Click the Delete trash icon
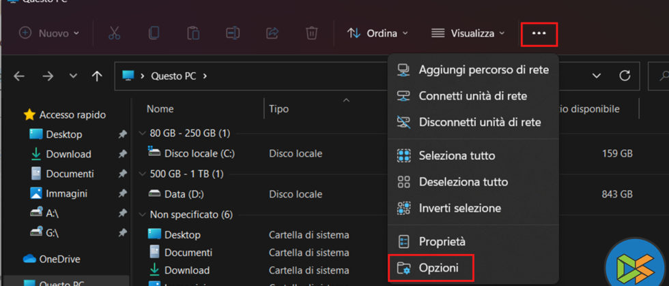 coord(311,33)
